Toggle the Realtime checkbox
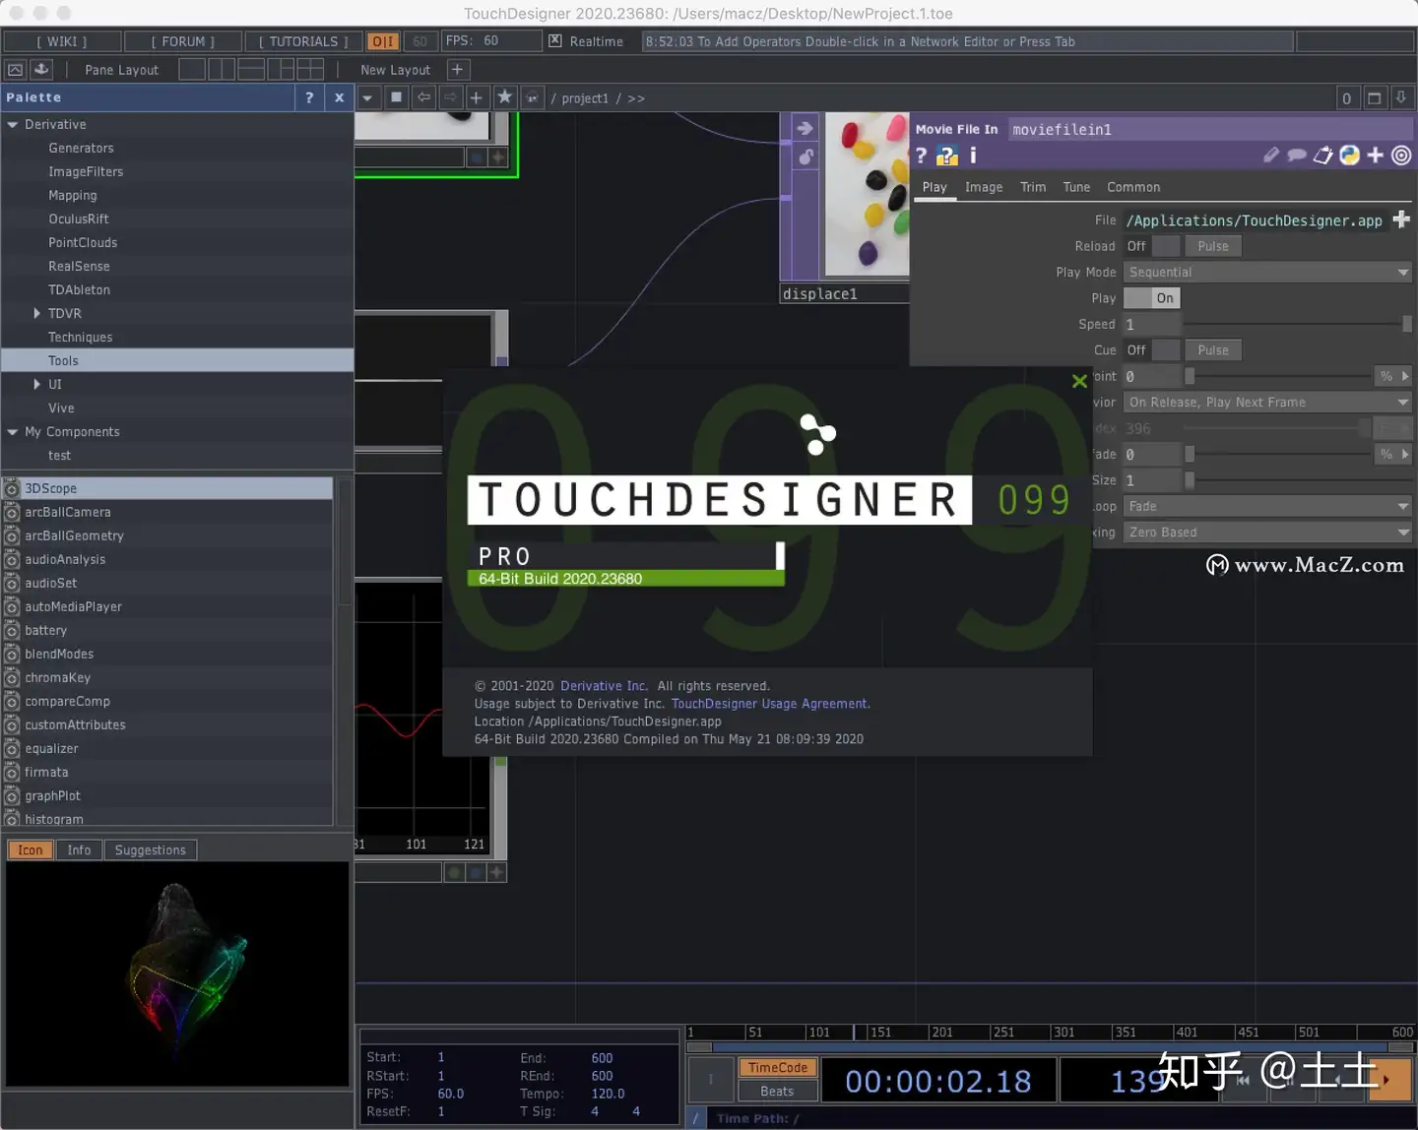The image size is (1418, 1130). (555, 40)
